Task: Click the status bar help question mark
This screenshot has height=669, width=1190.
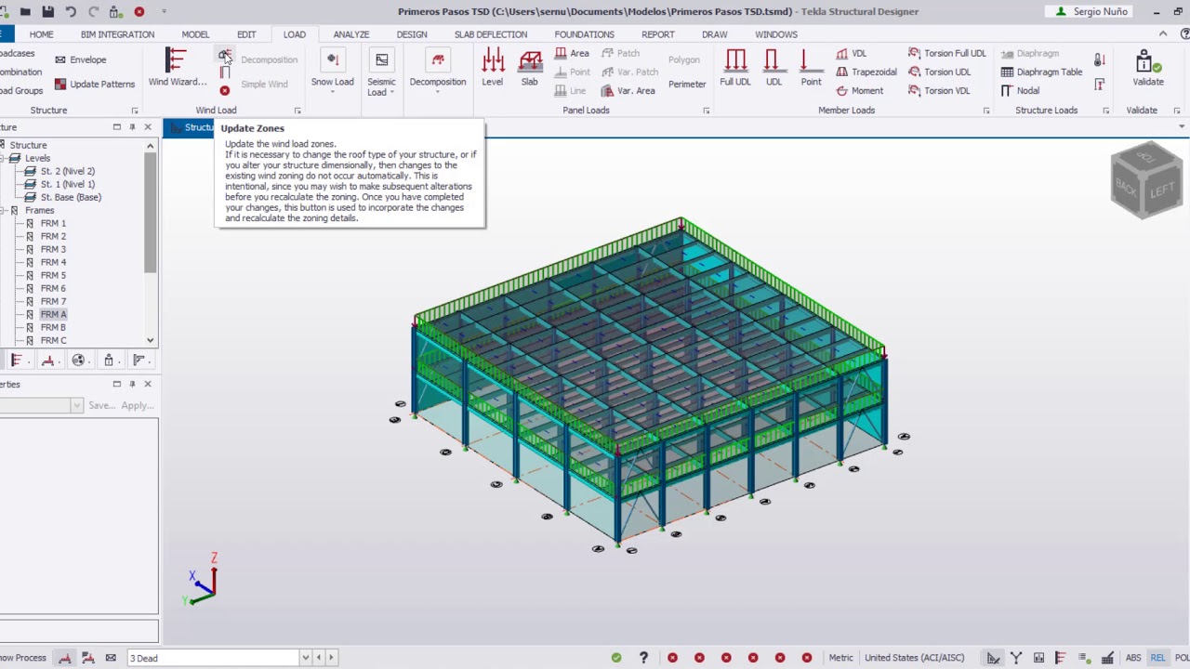Action: pyautogui.click(x=643, y=658)
